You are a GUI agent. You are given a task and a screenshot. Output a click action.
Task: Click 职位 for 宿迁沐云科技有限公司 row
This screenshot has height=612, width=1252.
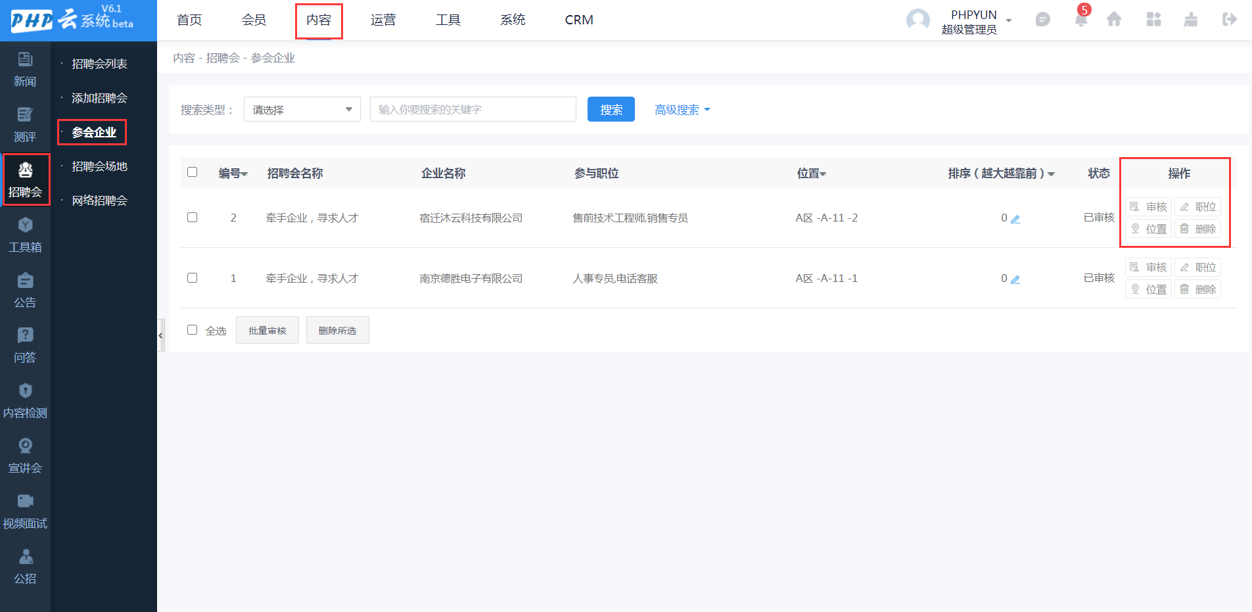[x=1197, y=206]
